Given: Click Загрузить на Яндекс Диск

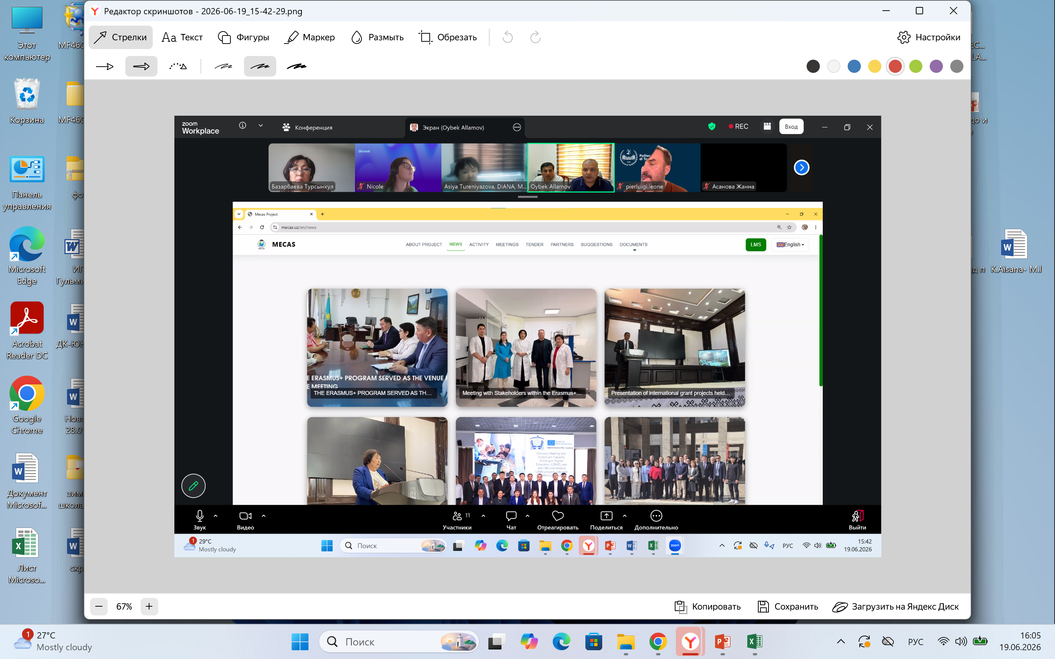Looking at the screenshot, I should pyautogui.click(x=895, y=606).
